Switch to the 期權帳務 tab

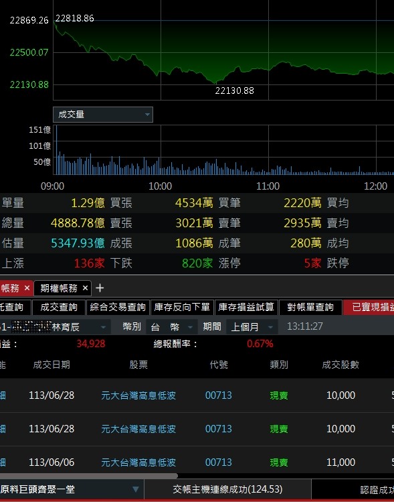pyautogui.click(x=59, y=288)
